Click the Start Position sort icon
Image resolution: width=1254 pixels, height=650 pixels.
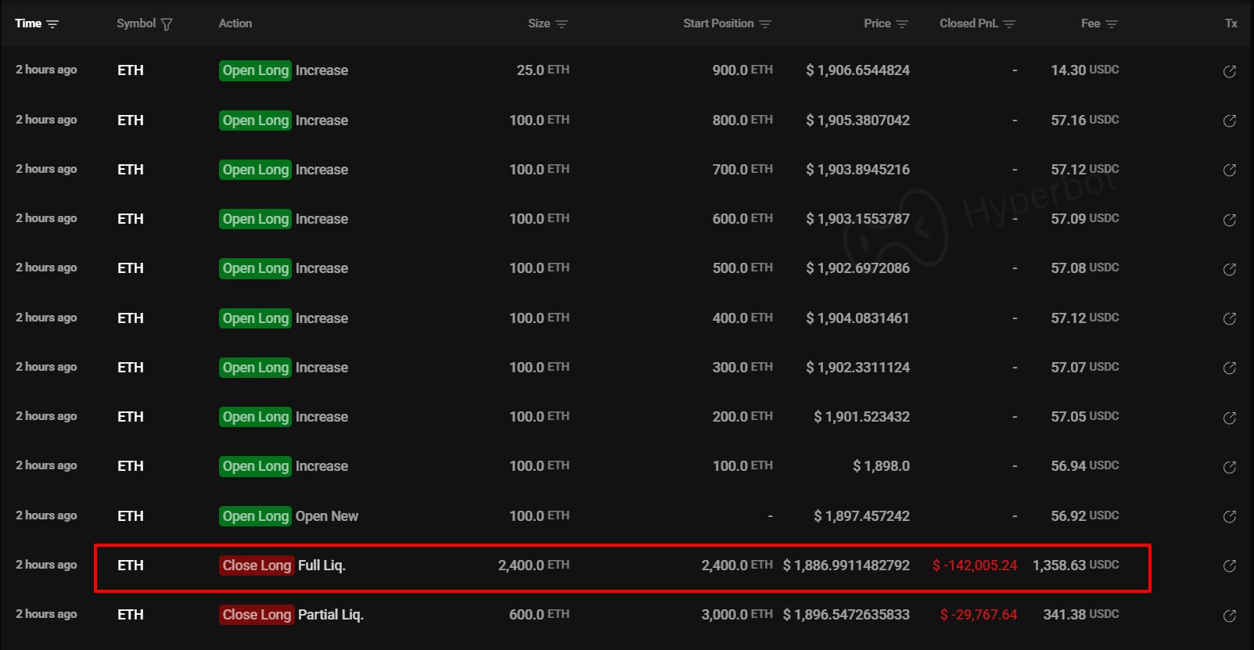click(x=765, y=24)
